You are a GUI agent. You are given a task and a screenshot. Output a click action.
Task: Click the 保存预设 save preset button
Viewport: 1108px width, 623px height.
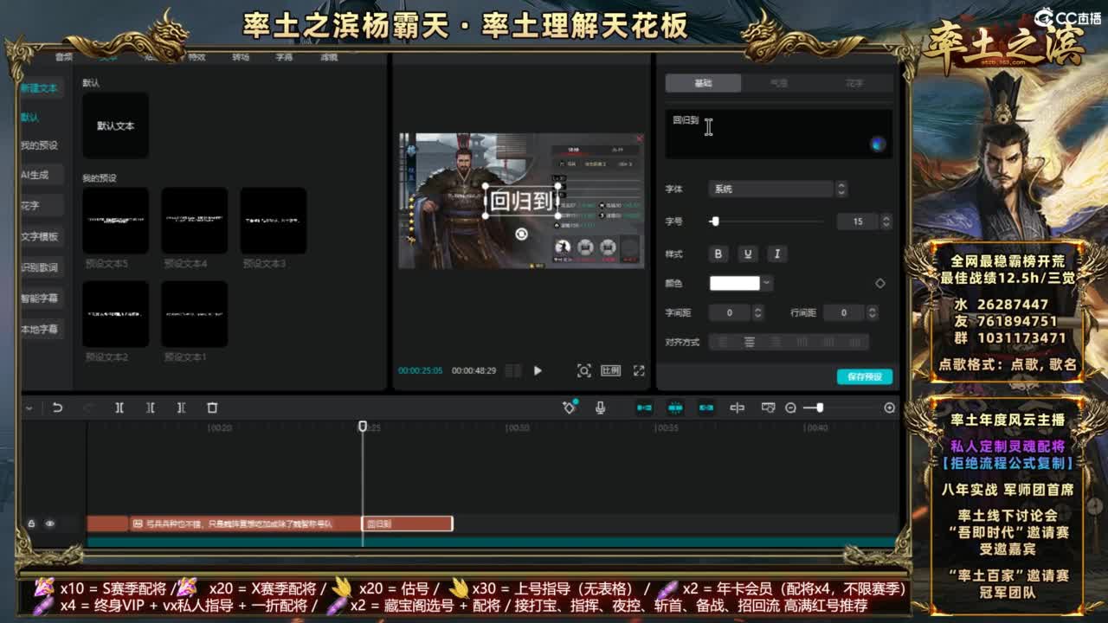pos(864,376)
